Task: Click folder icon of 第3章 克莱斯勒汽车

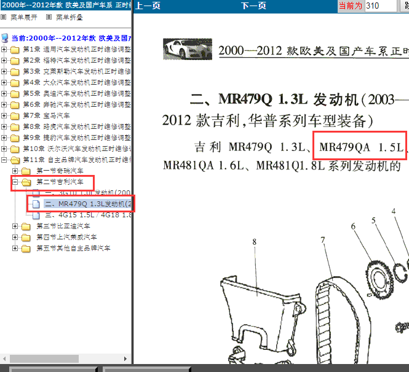Action: point(15,72)
